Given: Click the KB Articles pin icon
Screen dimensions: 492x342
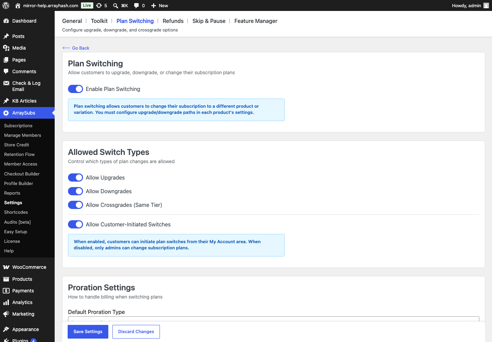Looking at the screenshot, I should click(x=6, y=101).
